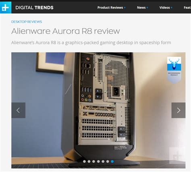Screen dimensions: 191x172
Task: Jump to the sixth slideshow dot
Action: click(108, 162)
